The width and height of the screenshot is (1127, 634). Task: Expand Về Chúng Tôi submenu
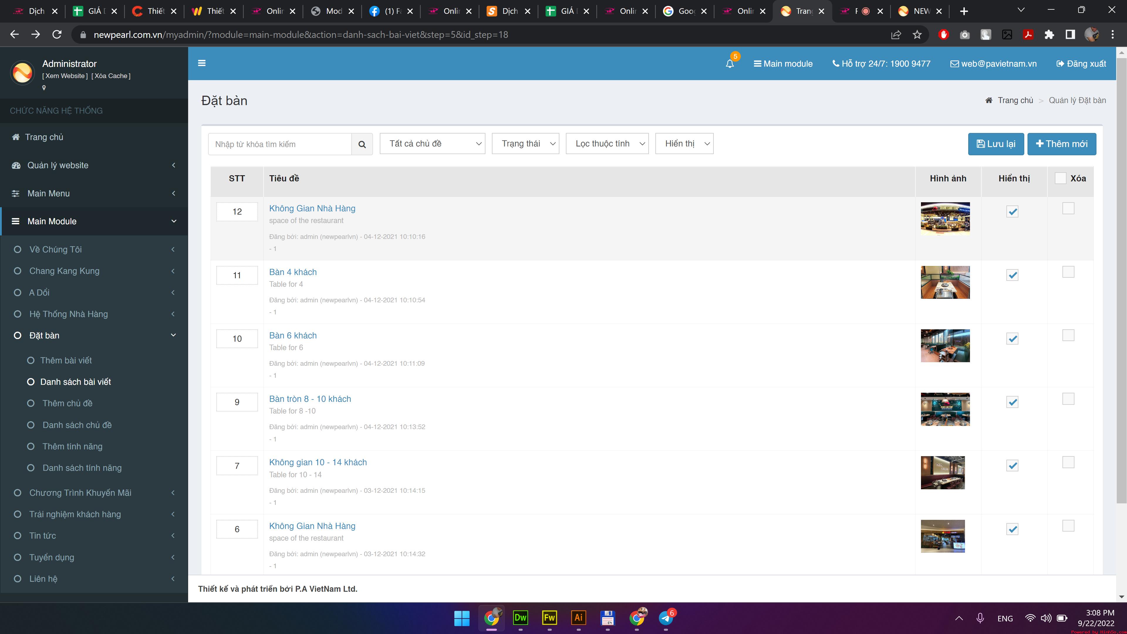click(x=94, y=249)
